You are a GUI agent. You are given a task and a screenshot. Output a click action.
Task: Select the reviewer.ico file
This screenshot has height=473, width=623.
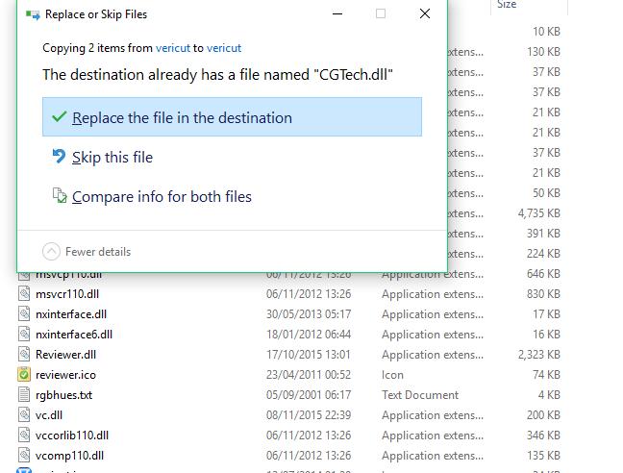click(65, 375)
